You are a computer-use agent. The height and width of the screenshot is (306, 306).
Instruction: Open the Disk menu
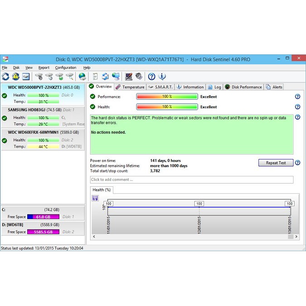pyautogui.click(x=16, y=68)
